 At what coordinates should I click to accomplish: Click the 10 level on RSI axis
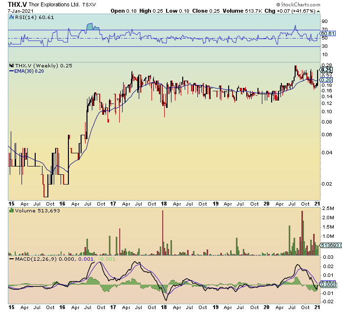(324, 55)
